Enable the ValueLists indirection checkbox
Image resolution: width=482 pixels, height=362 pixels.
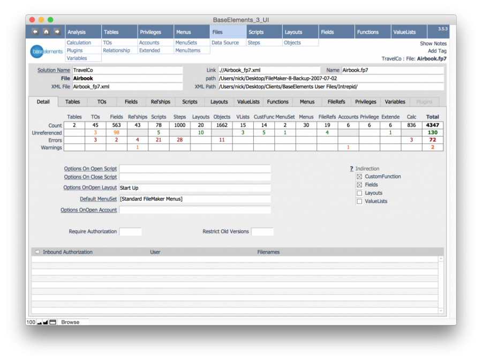(x=359, y=201)
